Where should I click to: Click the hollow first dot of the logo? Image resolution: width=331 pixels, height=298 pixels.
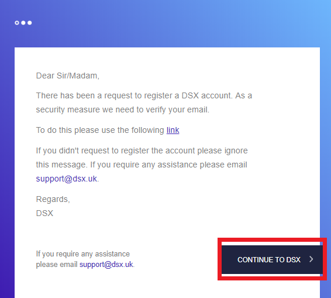17,23
